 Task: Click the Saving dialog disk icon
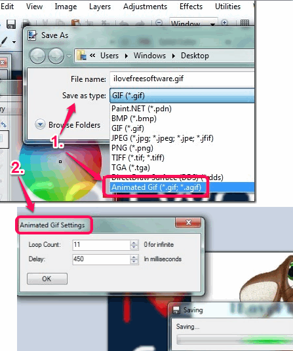(x=176, y=310)
